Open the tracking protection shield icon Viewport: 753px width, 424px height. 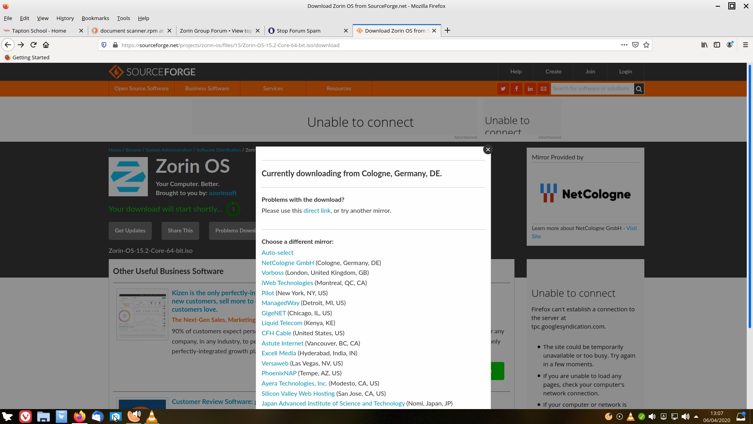coord(104,45)
